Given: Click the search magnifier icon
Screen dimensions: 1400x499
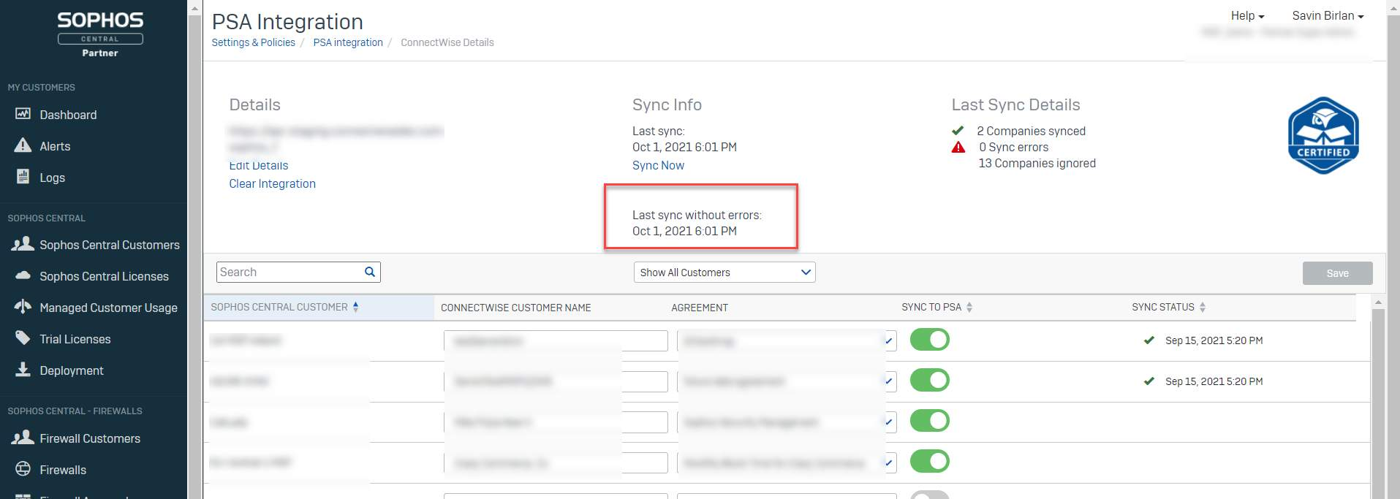Looking at the screenshot, I should [x=370, y=272].
